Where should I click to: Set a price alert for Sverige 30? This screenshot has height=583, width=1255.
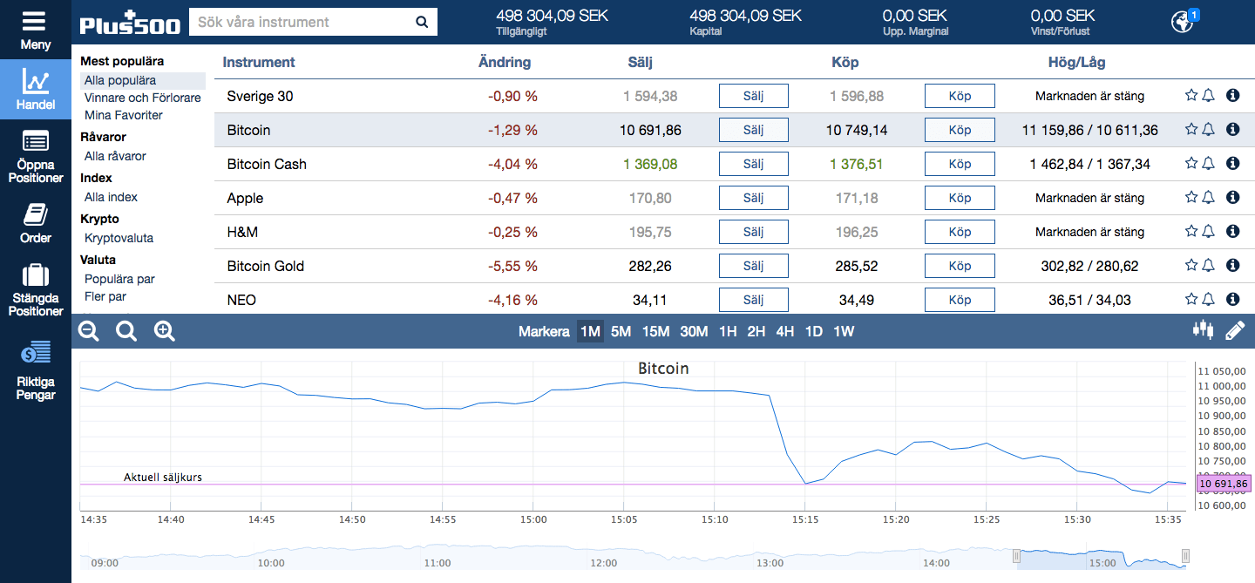pyautogui.click(x=1208, y=96)
